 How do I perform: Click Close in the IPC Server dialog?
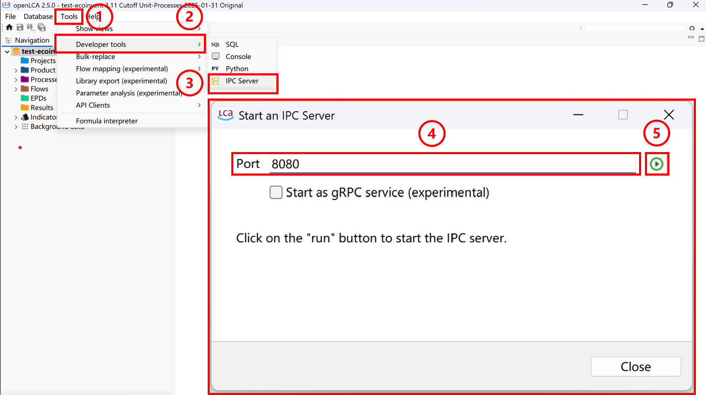636,366
